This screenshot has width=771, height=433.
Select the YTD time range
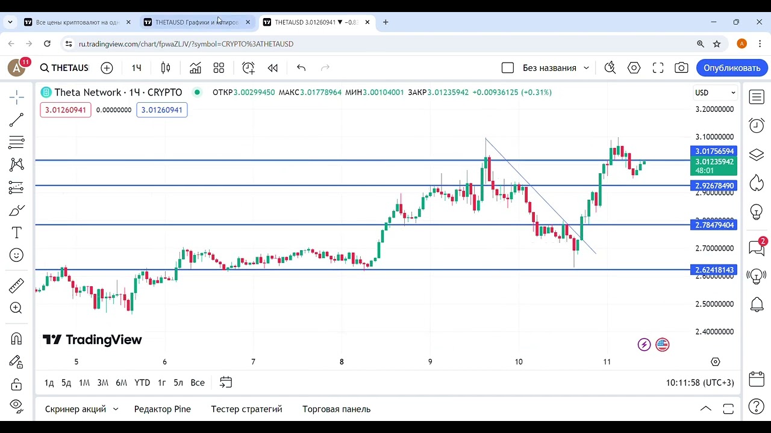click(142, 382)
